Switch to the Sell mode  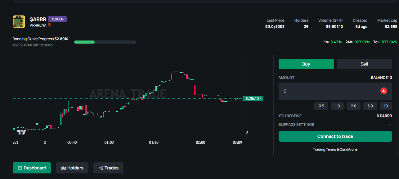click(x=364, y=64)
